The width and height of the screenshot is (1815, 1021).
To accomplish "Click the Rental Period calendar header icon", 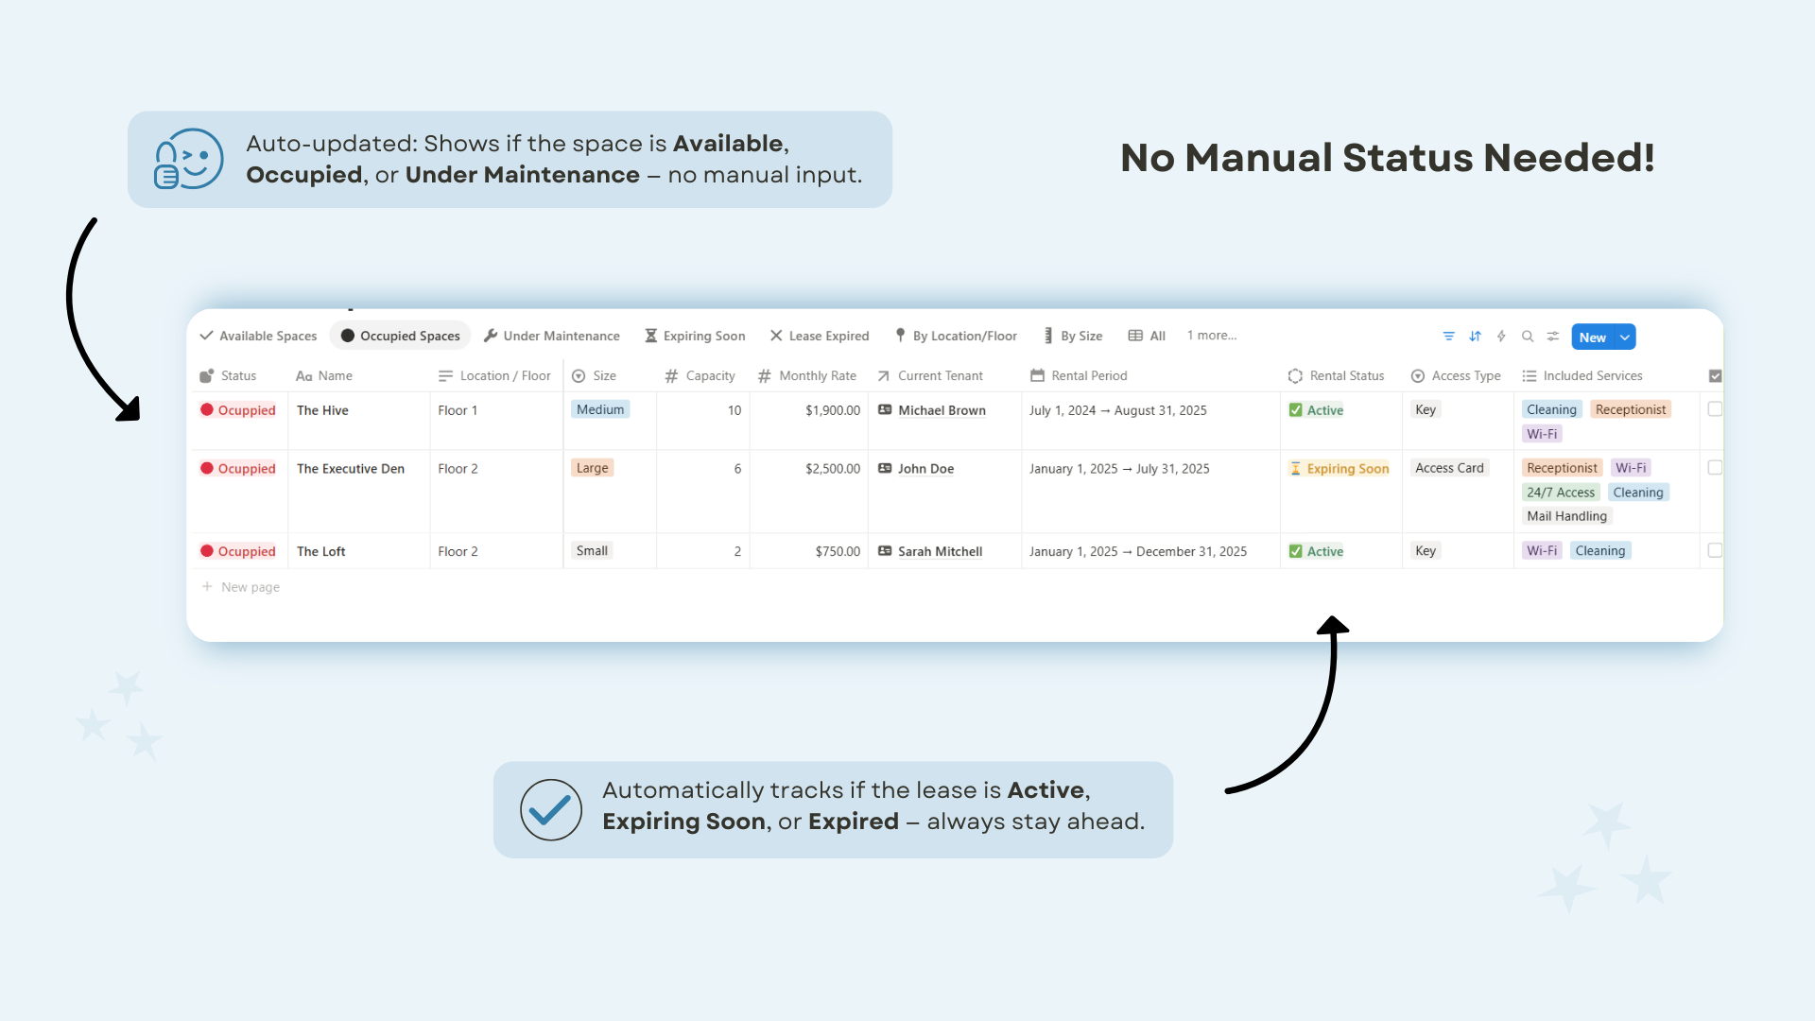I will 1037,375.
